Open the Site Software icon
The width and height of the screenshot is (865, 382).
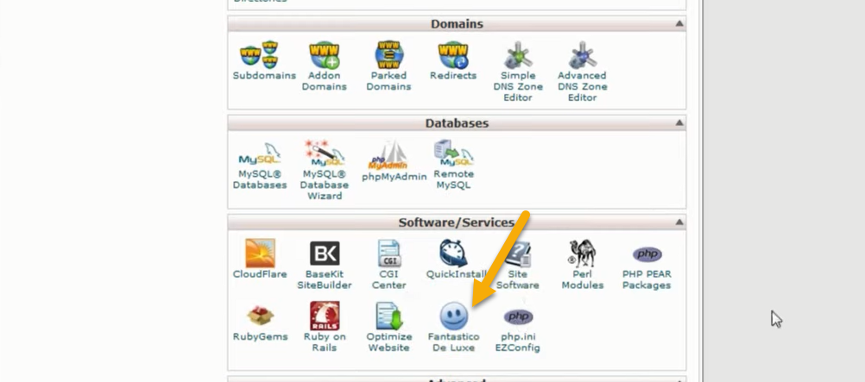(x=518, y=254)
